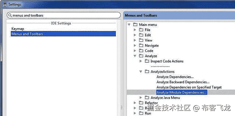The image size is (235, 116).
Task: Select the View menu tree label
Action: (149, 40)
